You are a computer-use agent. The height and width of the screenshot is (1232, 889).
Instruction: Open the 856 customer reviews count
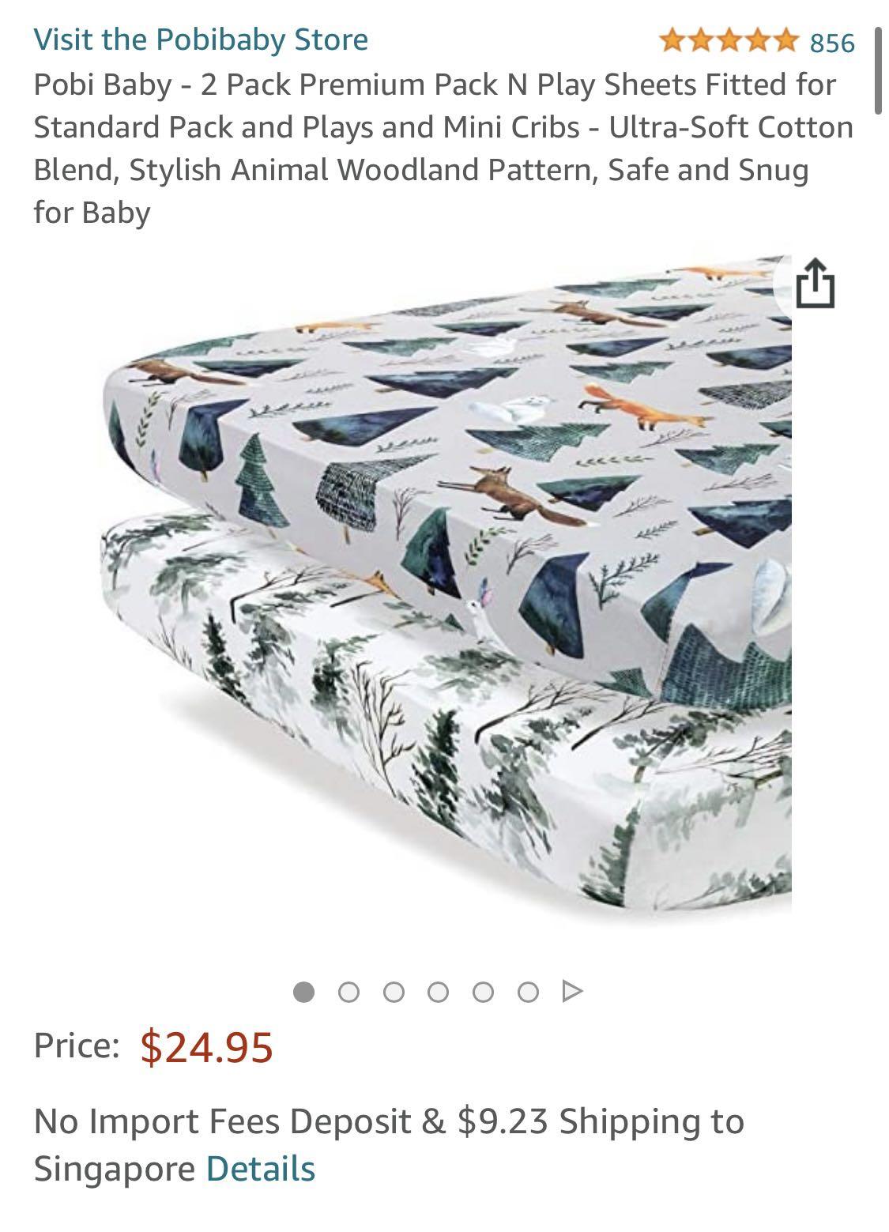[832, 42]
